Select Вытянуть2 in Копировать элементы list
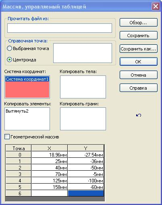162x205 pixels. point(17,111)
